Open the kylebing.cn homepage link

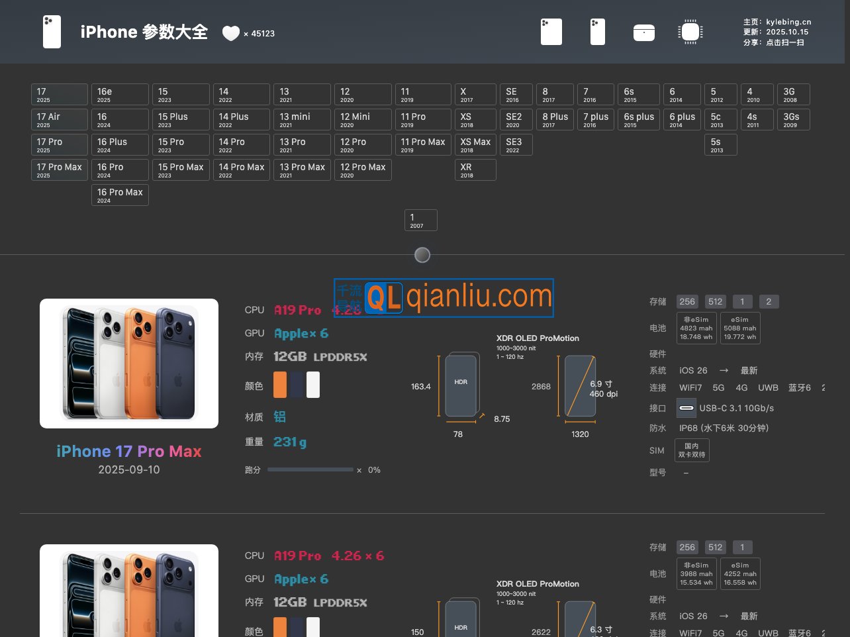click(x=788, y=21)
